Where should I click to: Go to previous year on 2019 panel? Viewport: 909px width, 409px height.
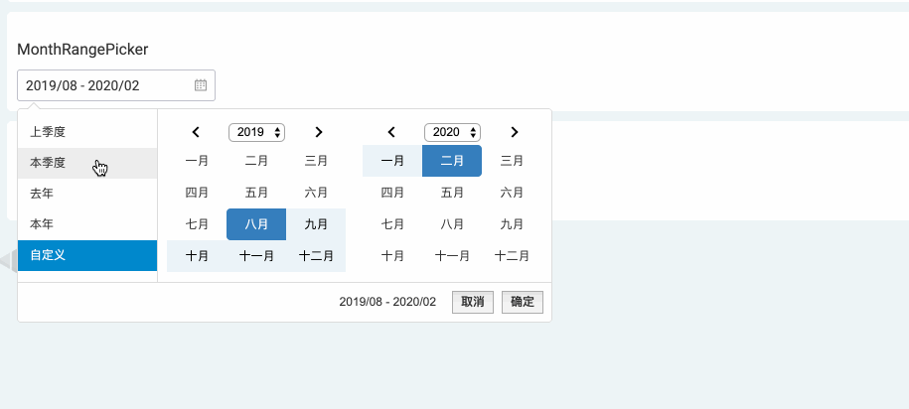196,132
